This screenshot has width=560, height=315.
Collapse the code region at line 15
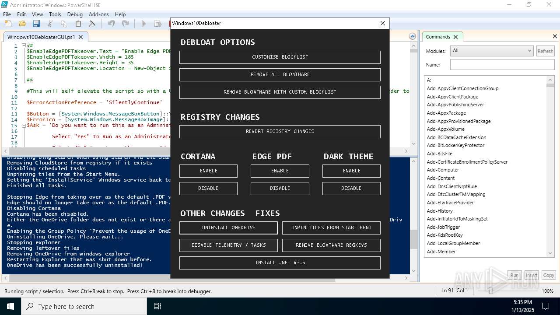[x=23, y=125]
